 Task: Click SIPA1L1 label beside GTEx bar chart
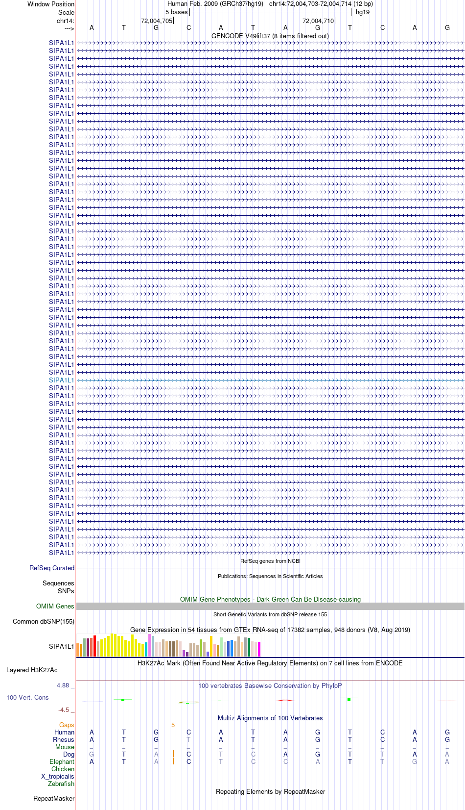(62, 647)
